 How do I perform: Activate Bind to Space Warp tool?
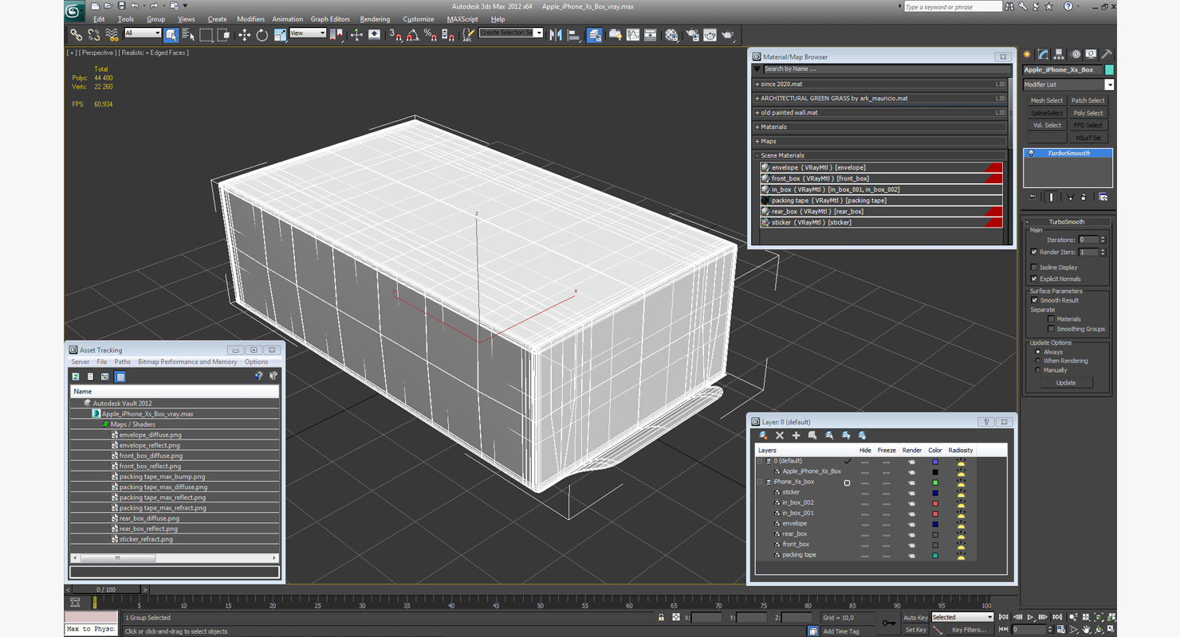(111, 35)
